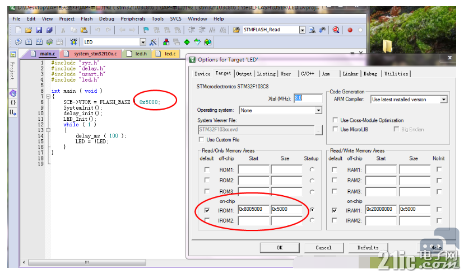Collapse the while loop code block
The width and height of the screenshot is (464, 274).
48,130
